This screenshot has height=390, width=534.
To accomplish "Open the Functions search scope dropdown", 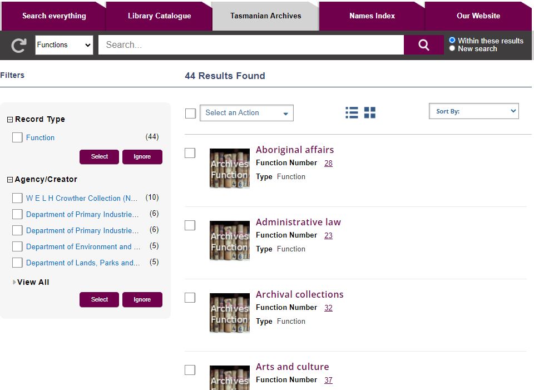I will [64, 45].
